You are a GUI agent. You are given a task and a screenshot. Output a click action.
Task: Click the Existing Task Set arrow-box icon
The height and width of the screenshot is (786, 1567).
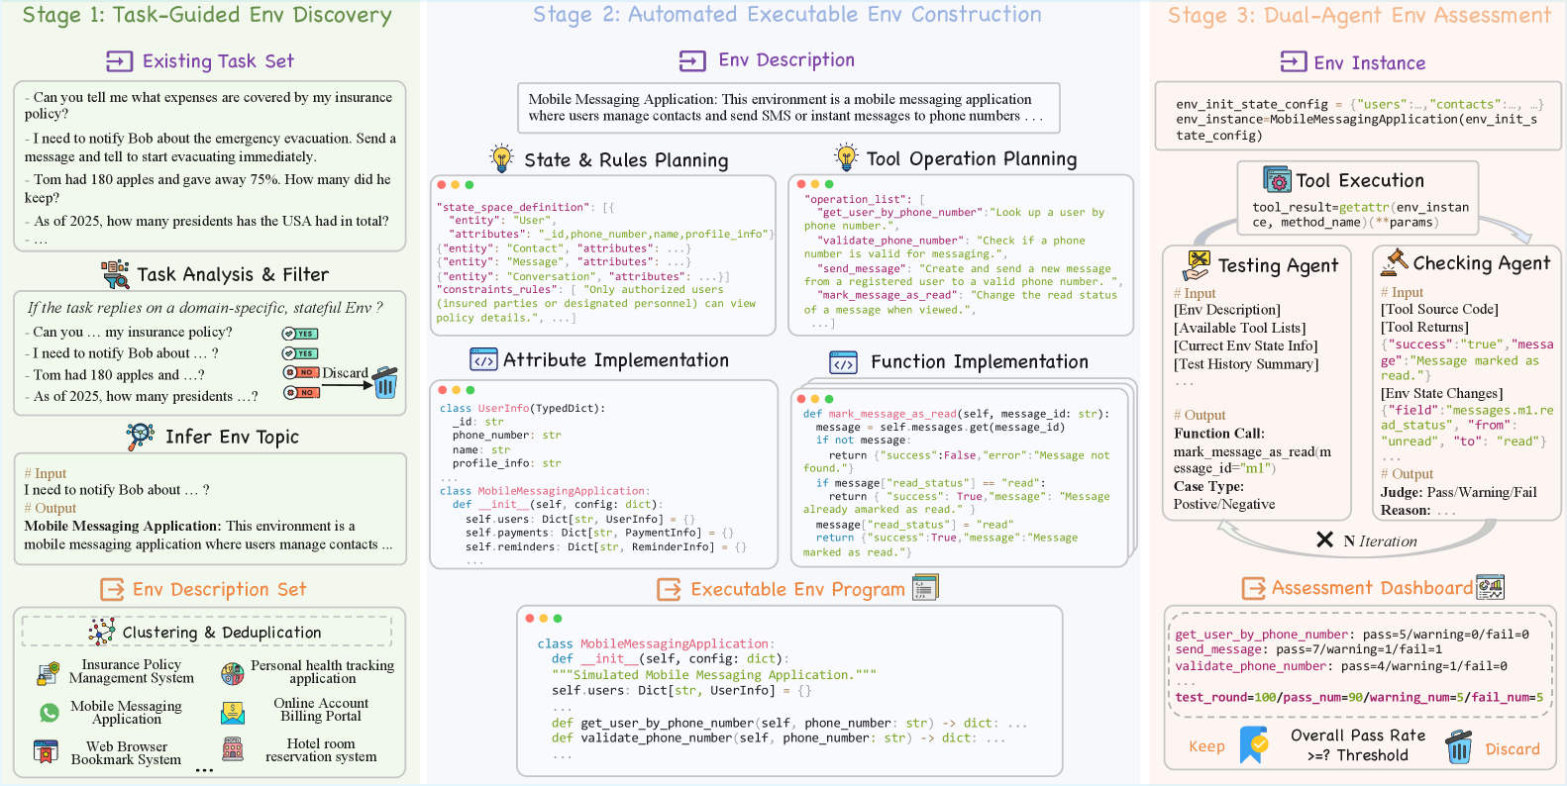(x=119, y=61)
